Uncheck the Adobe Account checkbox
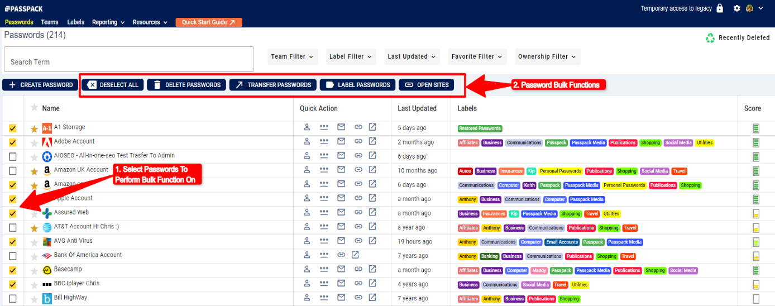This screenshot has width=775, height=306. click(x=13, y=142)
